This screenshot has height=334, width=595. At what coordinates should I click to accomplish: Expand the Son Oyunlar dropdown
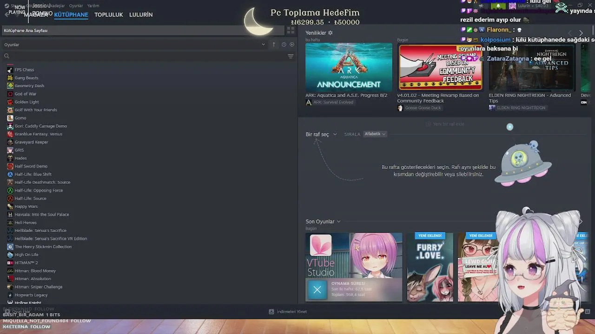tap(323, 222)
